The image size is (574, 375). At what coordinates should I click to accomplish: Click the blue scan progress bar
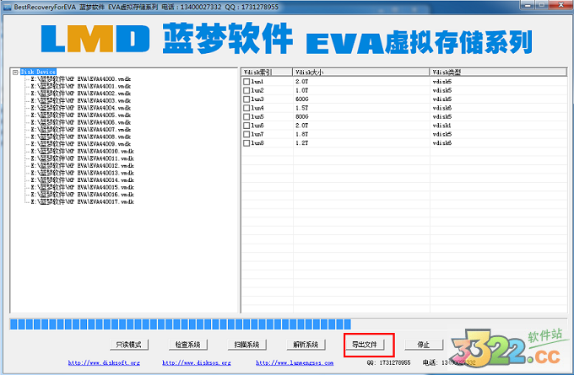[x=289, y=324]
